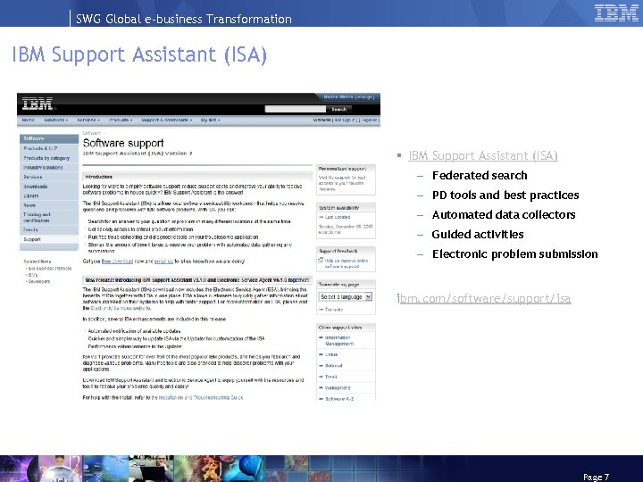Click the IBM Sign in link
Viewport: 643px width, 482px height.
click(345, 120)
